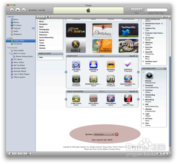Open the FAQ link
The width and height of the screenshot is (177, 164).
click(41, 57)
